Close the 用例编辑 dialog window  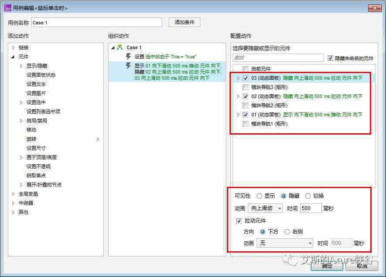coord(374,8)
